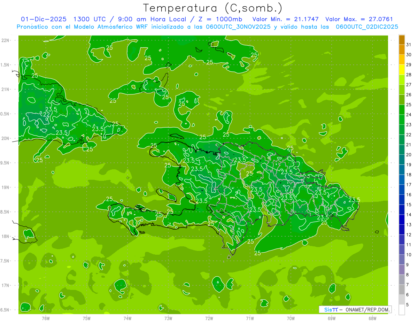
Task: Click the light green legend band between 26 and 27
Action: coord(402,90)
